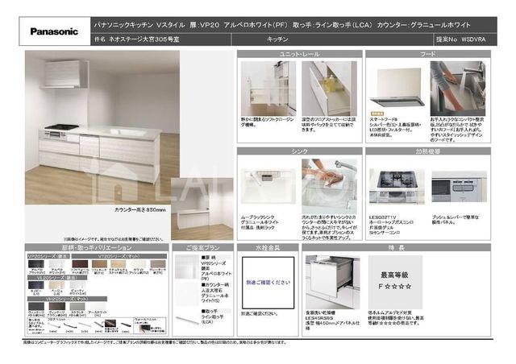This screenshot has width=516, height=364.
Task: Open the Smart Hood product image
Action: (x=397, y=88)
